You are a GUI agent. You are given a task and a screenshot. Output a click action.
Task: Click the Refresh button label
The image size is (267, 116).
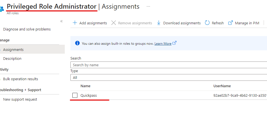click(x=218, y=23)
